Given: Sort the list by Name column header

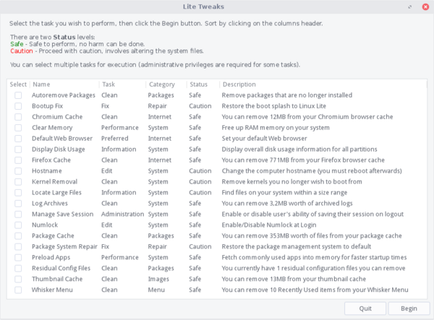Looking at the screenshot, I should pos(64,85).
